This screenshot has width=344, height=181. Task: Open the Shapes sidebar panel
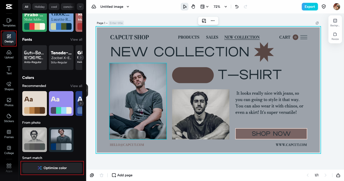(x=9, y=86)
